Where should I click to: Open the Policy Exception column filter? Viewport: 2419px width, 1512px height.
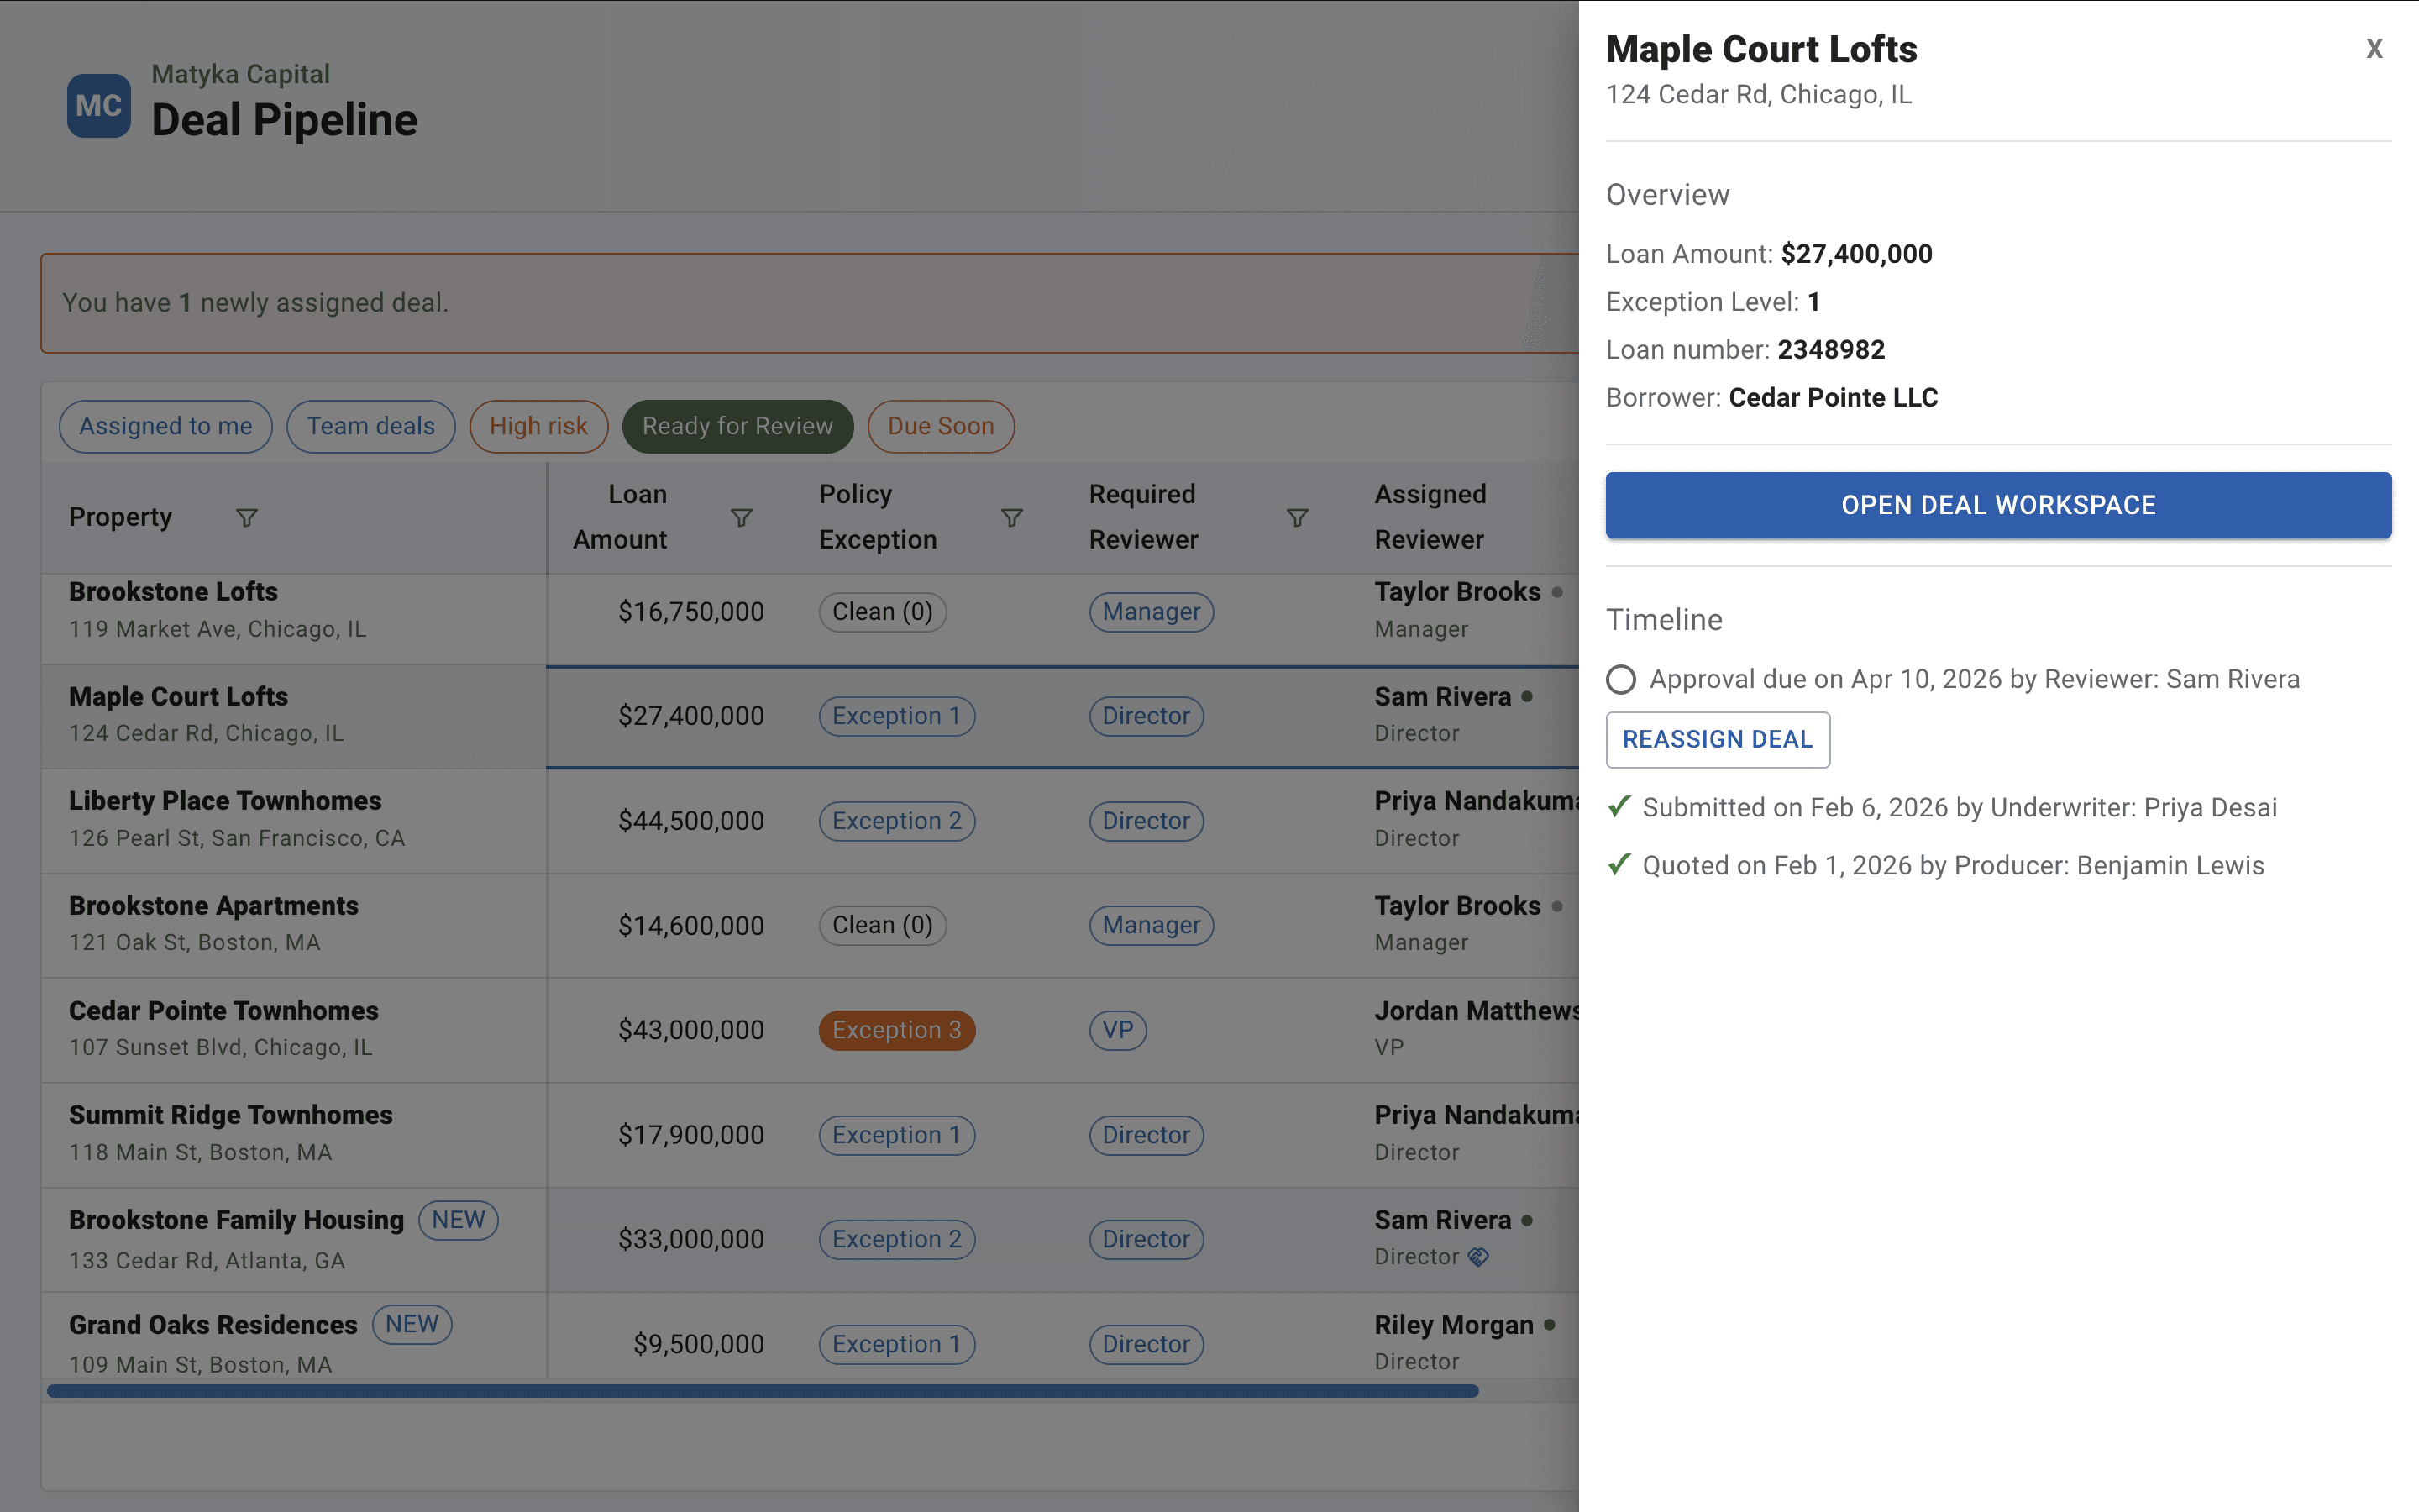click(1011, 517)
